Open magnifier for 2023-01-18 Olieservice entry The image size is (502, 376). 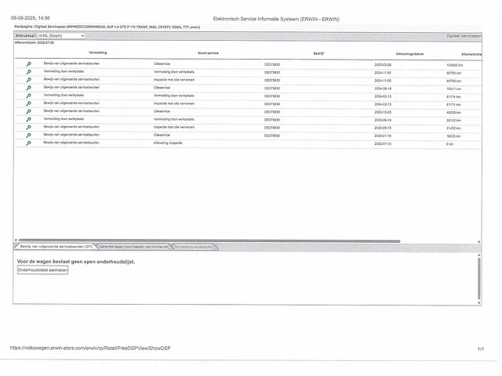pyautogui.click(x=29, y=135)
